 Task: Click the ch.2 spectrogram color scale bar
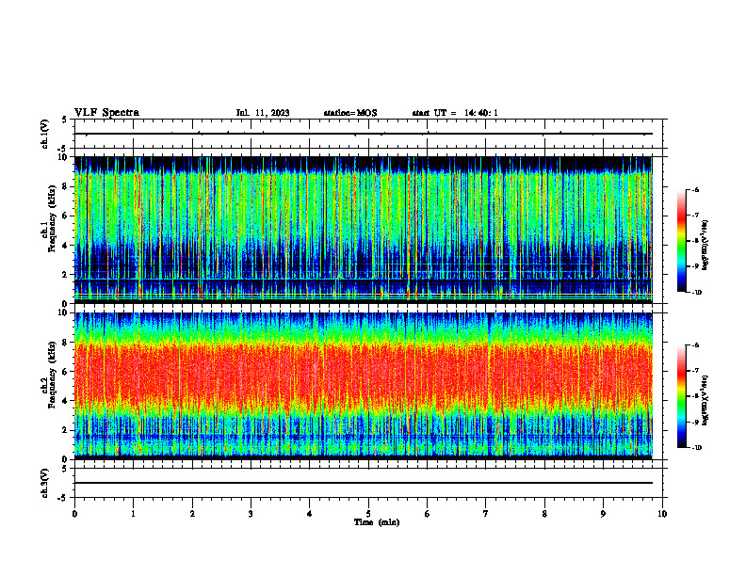click(681, 396)
